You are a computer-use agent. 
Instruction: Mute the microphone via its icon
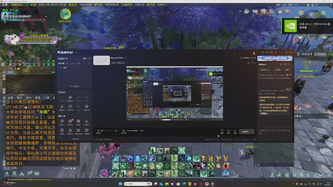[x=98, y=131]
